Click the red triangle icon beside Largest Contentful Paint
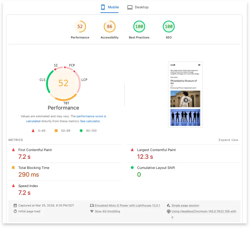 [x=133, y=150]
